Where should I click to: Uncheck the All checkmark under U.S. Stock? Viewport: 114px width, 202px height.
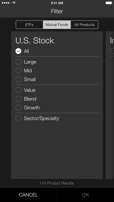pos(18,51)
